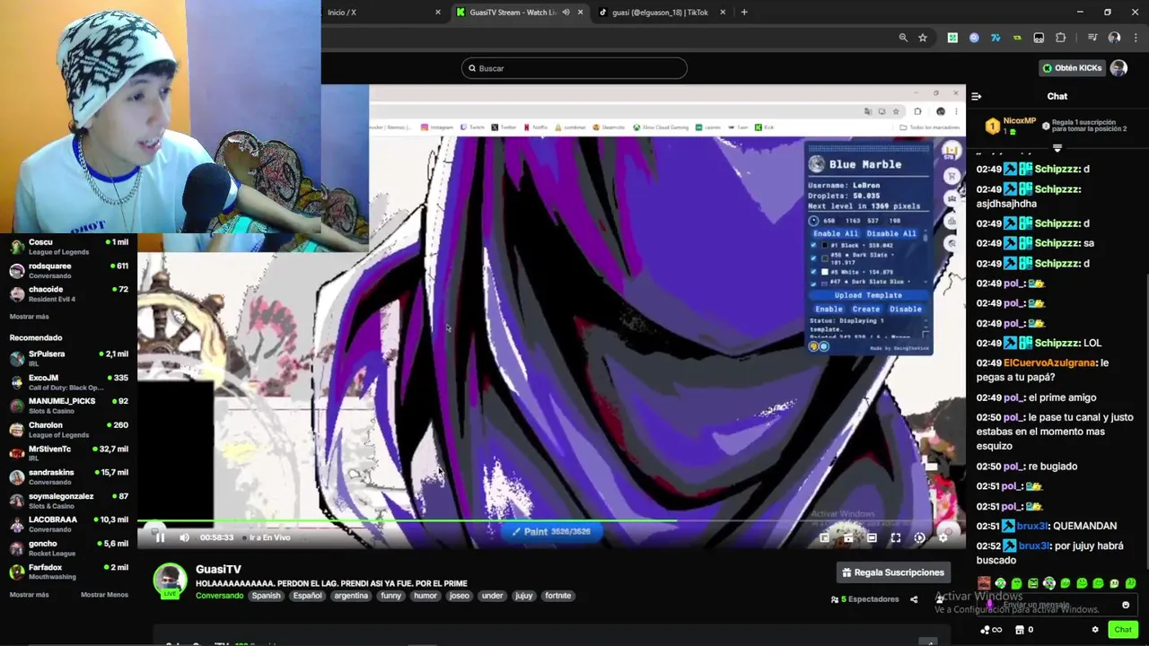The height and width of the screenshot is (646, 1149).
Task: Open the Chrome three-dot menu
Action: [1135, 38]
